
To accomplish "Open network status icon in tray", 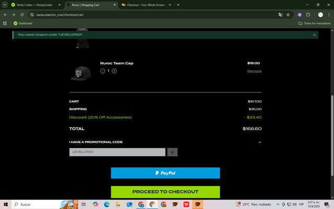I will pos(289,204).
